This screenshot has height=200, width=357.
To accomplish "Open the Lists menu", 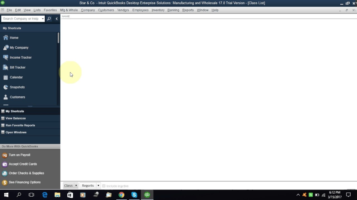I will point(37,10).
